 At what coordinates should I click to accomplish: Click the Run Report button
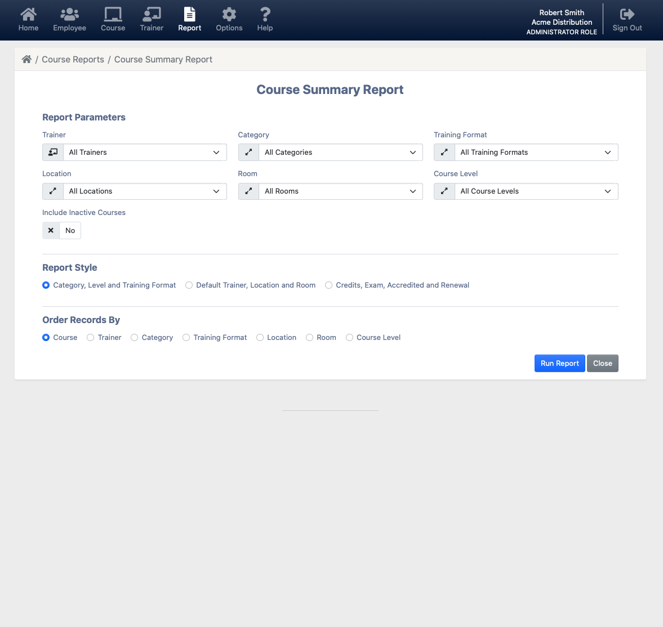coord(559,364)
